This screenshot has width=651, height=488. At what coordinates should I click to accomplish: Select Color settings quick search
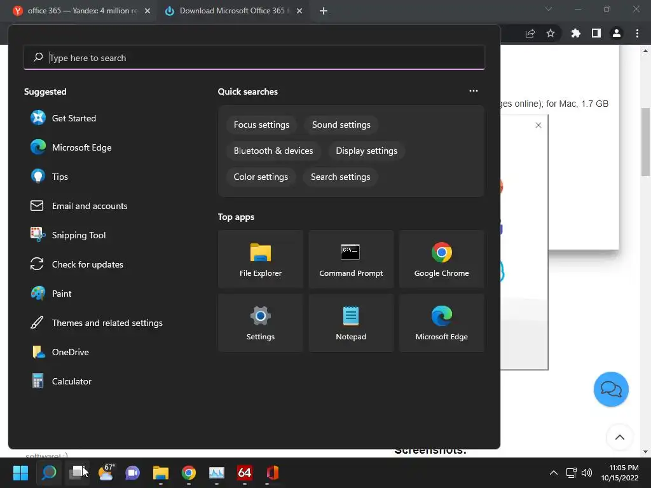pos(261,177)
